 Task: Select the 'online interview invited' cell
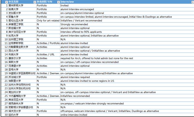[x=74, y=115]
